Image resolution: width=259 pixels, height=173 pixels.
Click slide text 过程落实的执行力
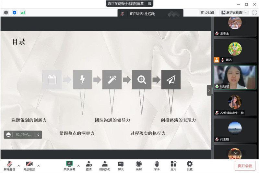148,133
